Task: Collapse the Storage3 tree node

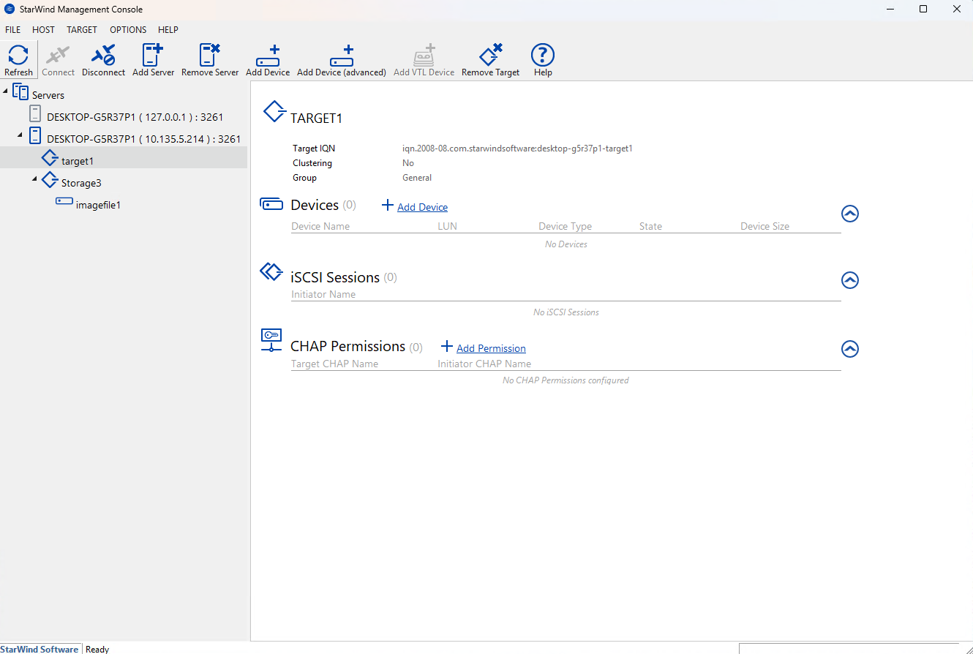Action: (x=35, y=179)
